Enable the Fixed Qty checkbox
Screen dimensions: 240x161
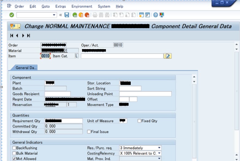(140, 121)
